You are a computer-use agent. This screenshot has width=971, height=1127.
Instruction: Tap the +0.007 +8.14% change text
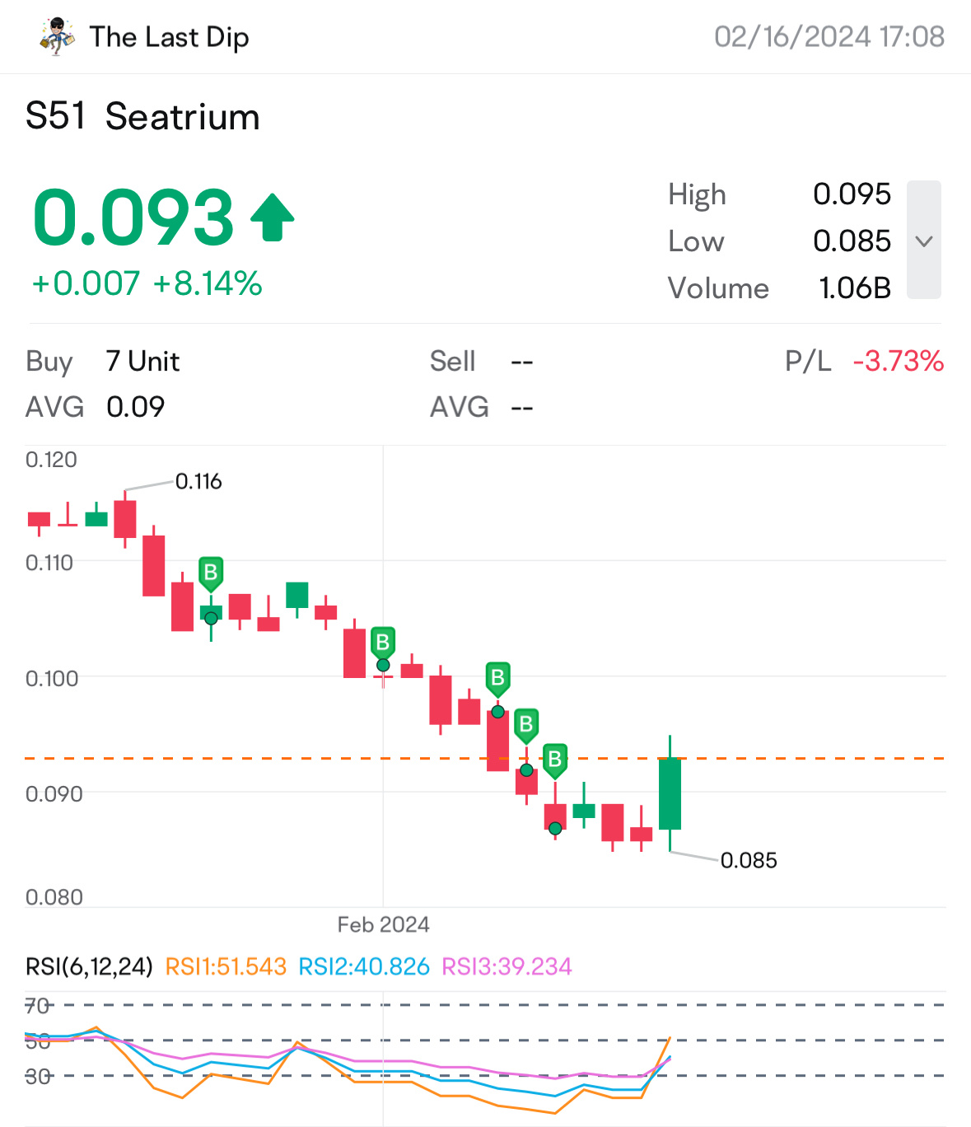(147, 283)
